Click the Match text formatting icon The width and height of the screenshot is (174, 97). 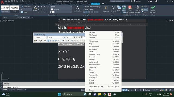tap(35, 8)
